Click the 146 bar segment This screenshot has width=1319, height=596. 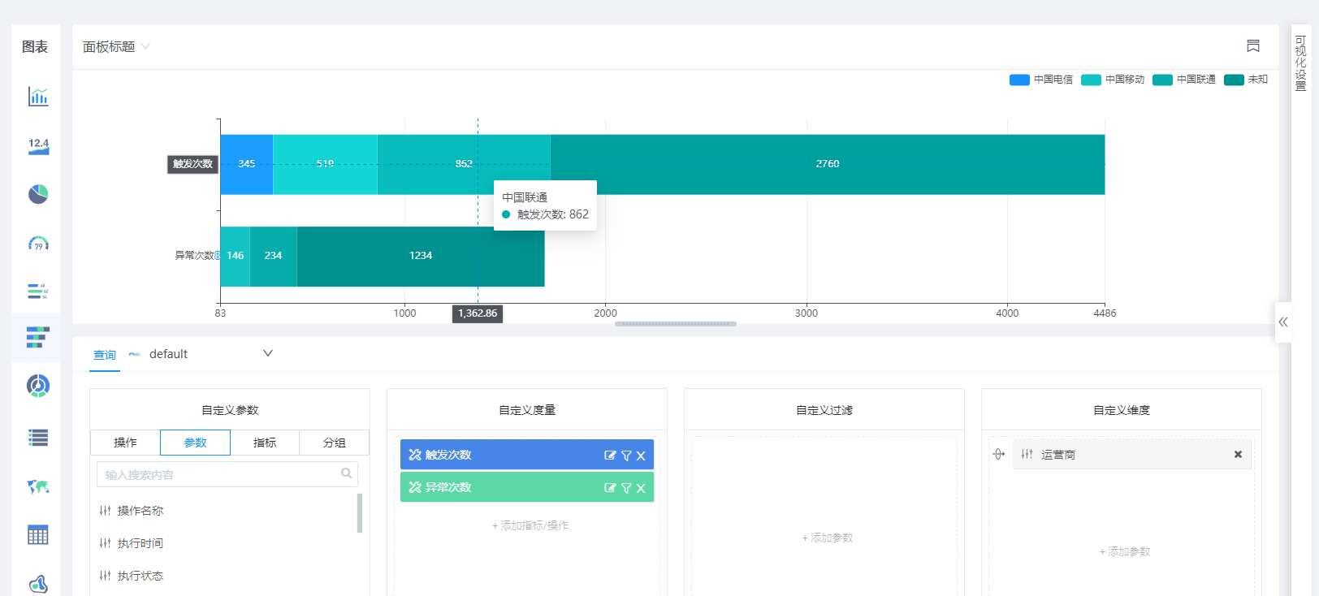click(x=236, y=256)
